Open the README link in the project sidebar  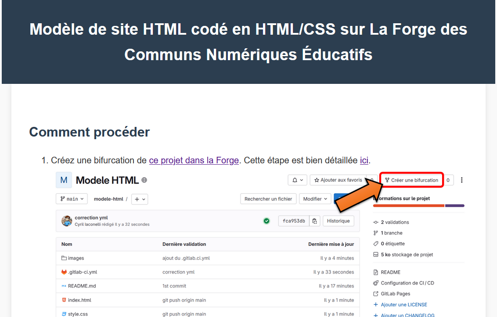tap(390, 272)
